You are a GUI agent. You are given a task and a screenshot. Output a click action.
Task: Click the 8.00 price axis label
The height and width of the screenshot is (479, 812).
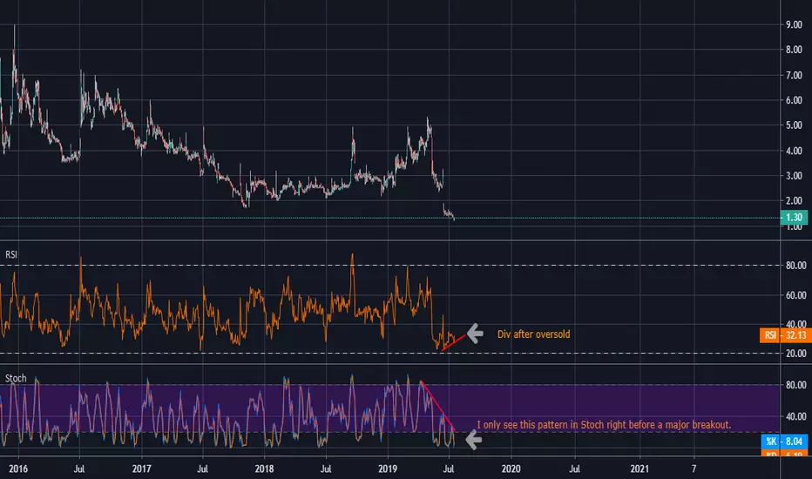[x=794, y=51]
